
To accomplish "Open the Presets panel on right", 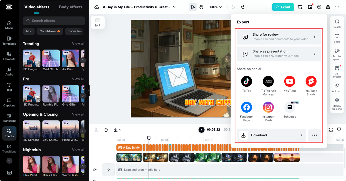I will [x=337, y=24].
